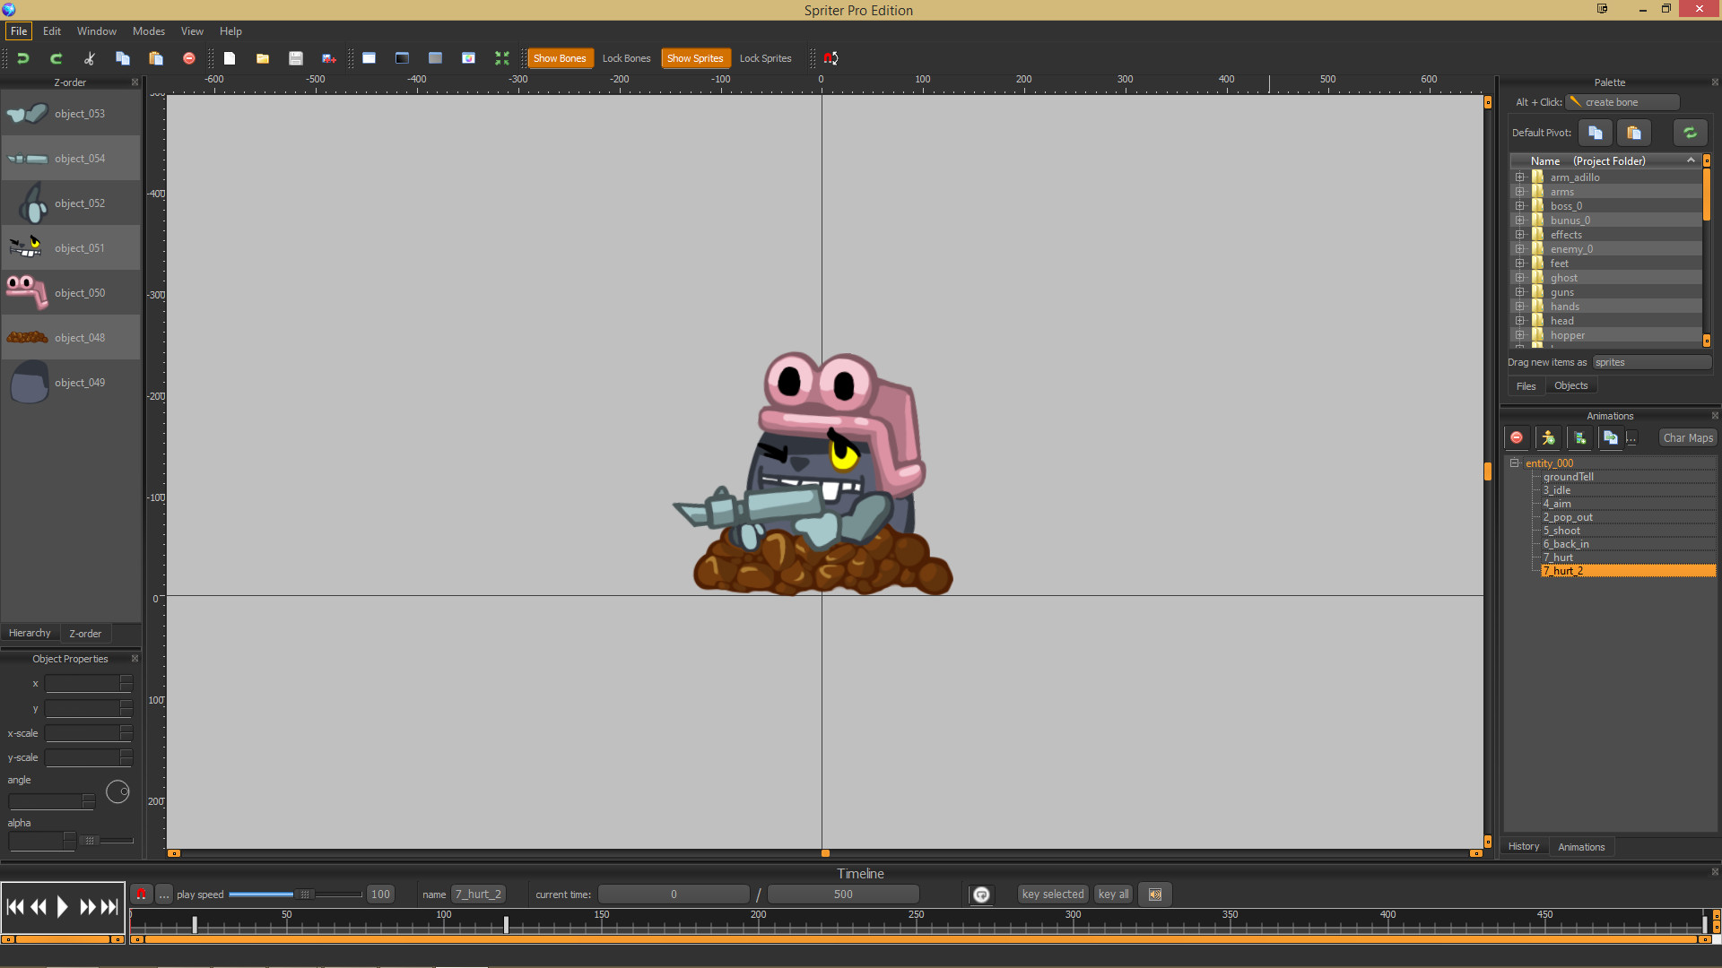
Task: Expand the hands folder in the Palette
Action: 1519,306
